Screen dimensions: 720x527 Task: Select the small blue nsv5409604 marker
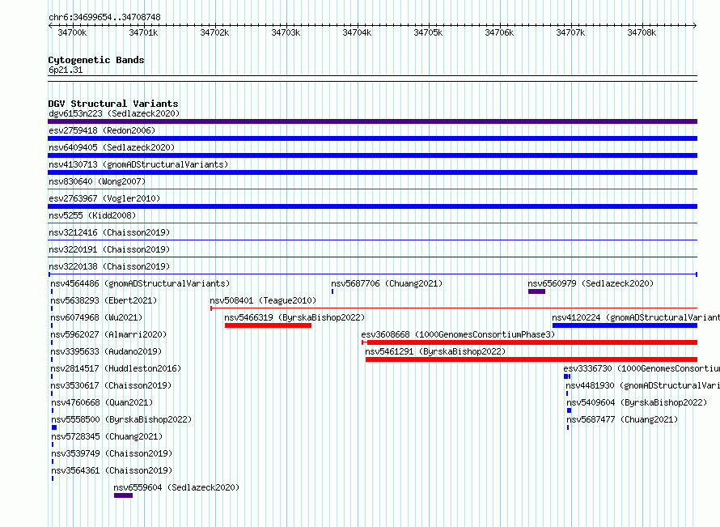coord(569,410)
